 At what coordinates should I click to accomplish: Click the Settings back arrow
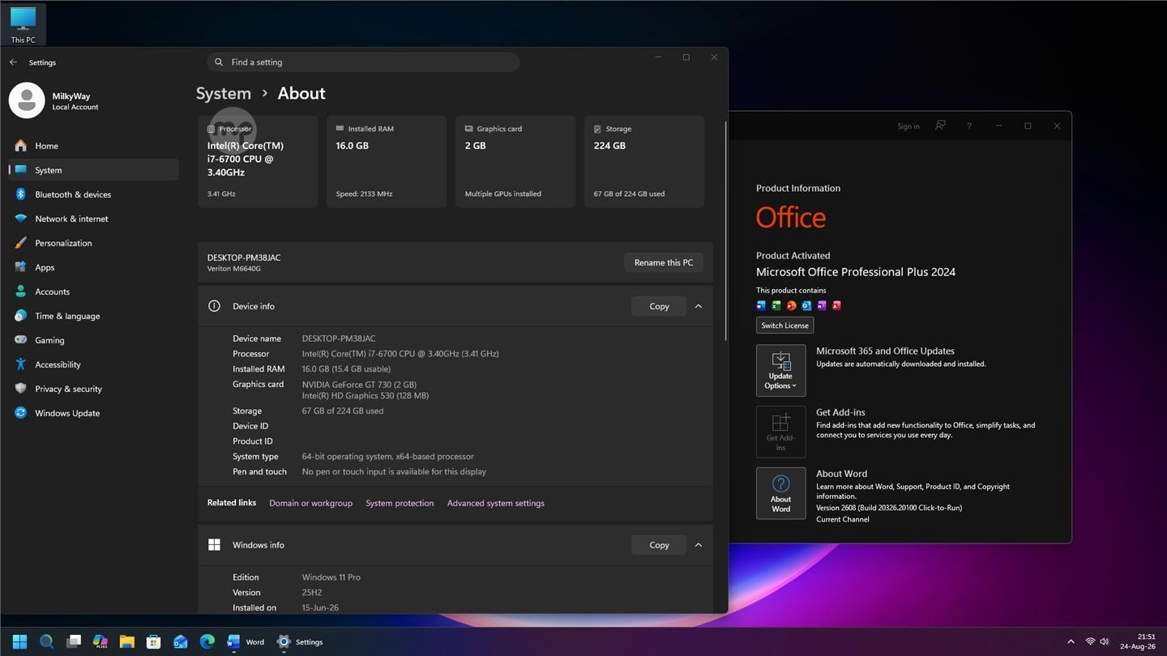(x=13, y=62)
